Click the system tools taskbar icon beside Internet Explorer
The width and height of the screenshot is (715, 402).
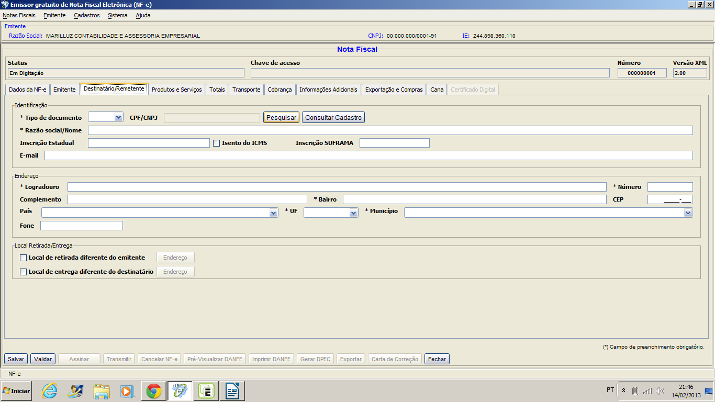point(75,391)
